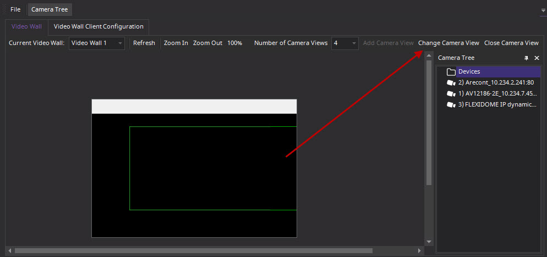Click camera icon beside Arecont entry
Image resolution: width=547 pixels, height=257 pixels.
coord(451,83)
